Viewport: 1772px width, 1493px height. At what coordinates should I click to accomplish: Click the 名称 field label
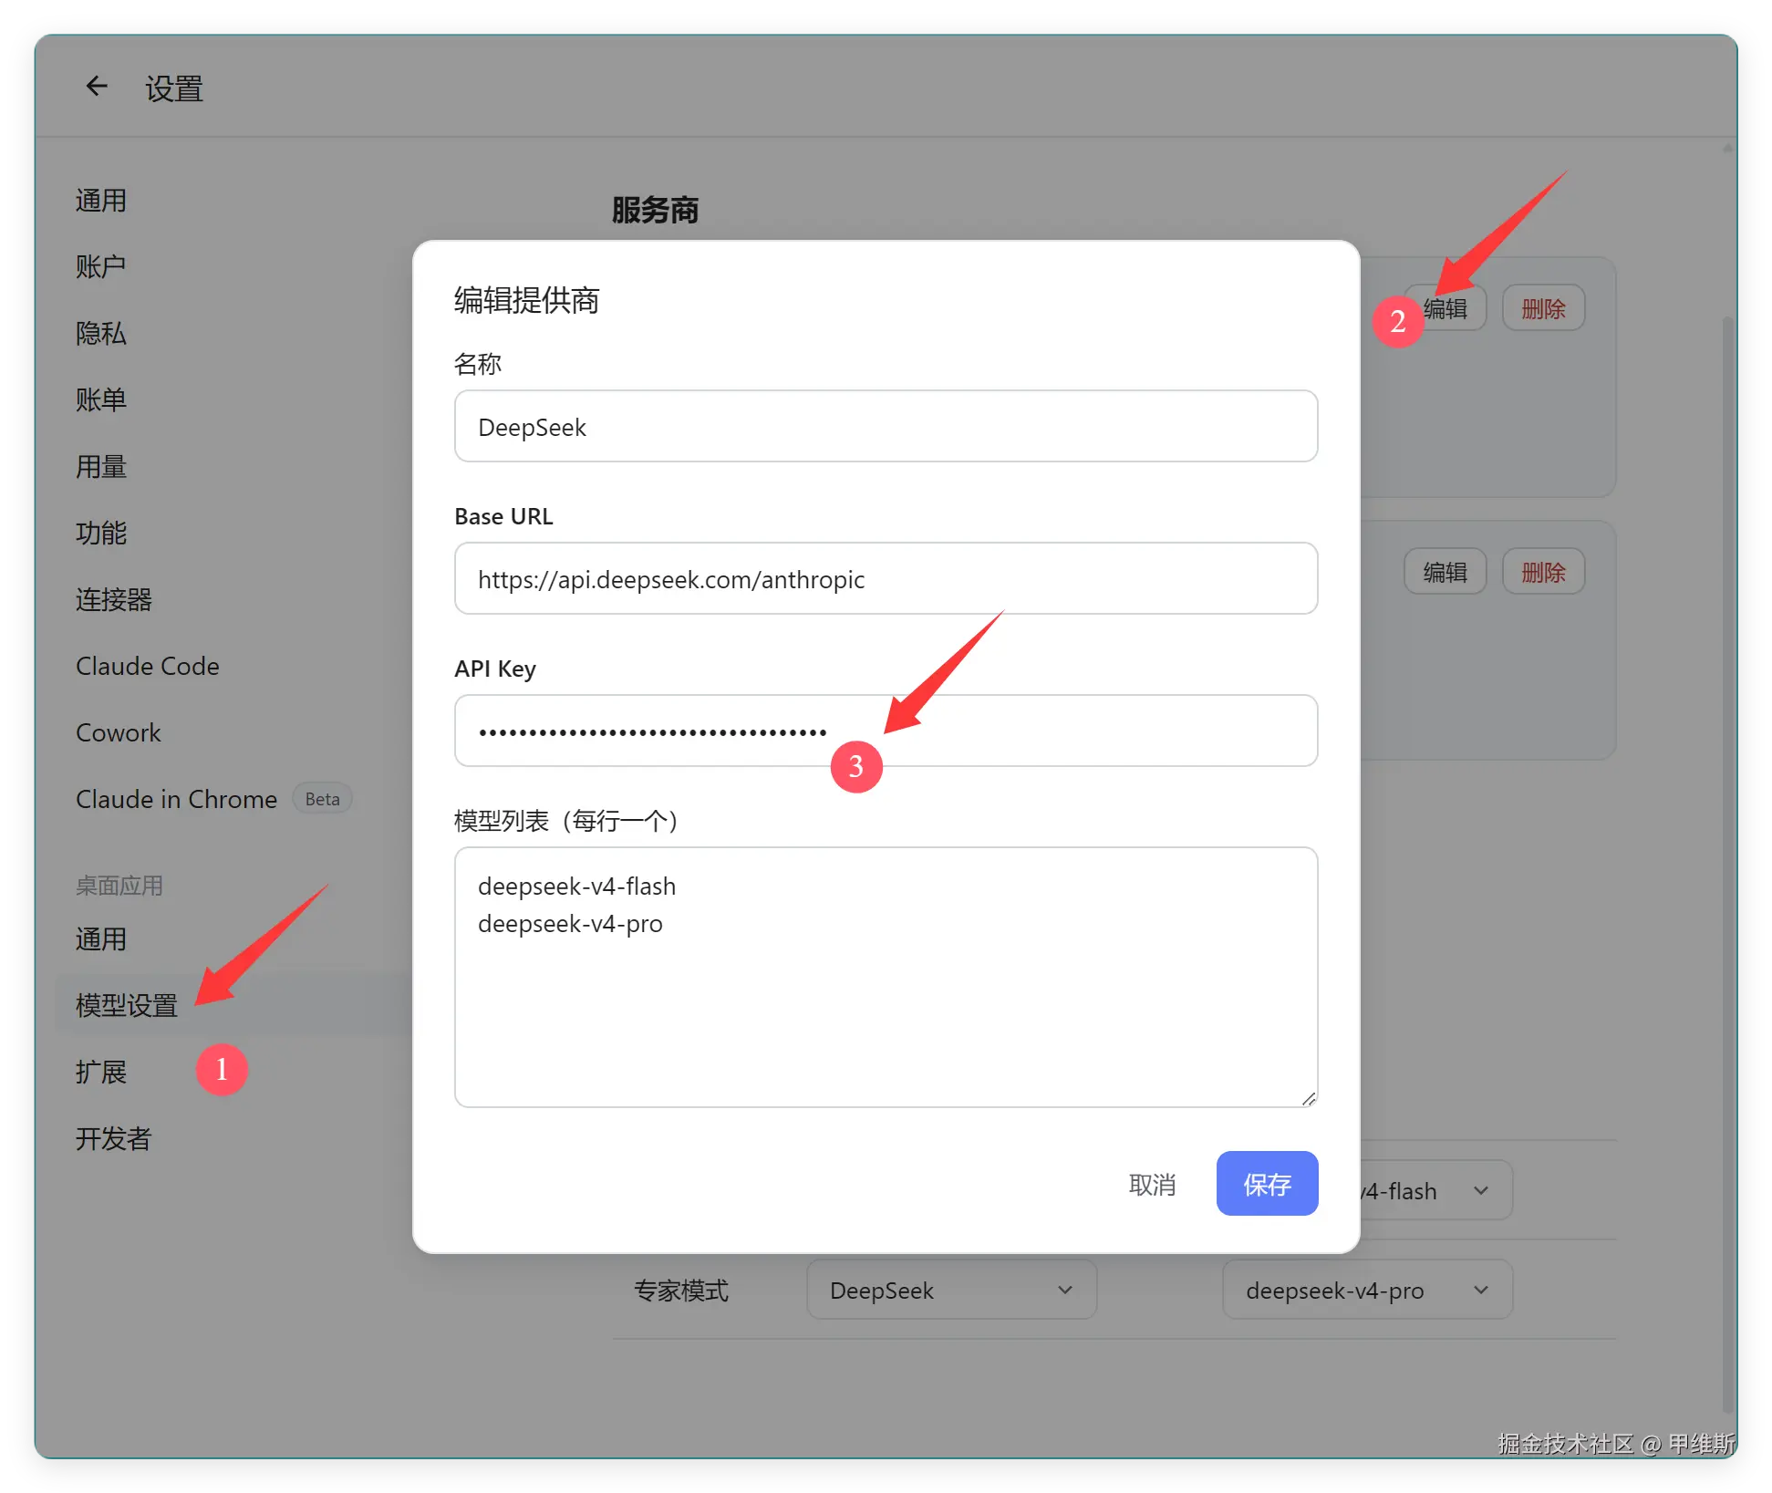(x=478, y=364)
